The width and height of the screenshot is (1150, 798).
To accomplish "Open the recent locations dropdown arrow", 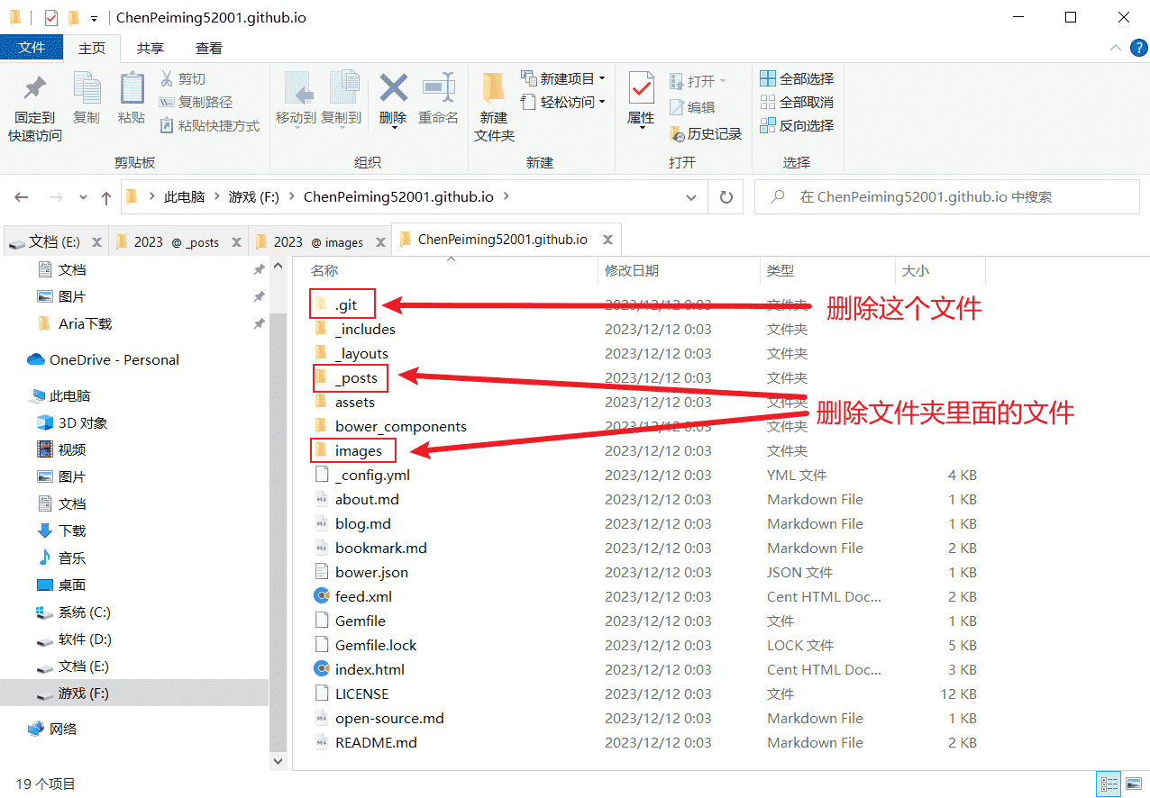I will pyautogui.click(x=83, y=197).
